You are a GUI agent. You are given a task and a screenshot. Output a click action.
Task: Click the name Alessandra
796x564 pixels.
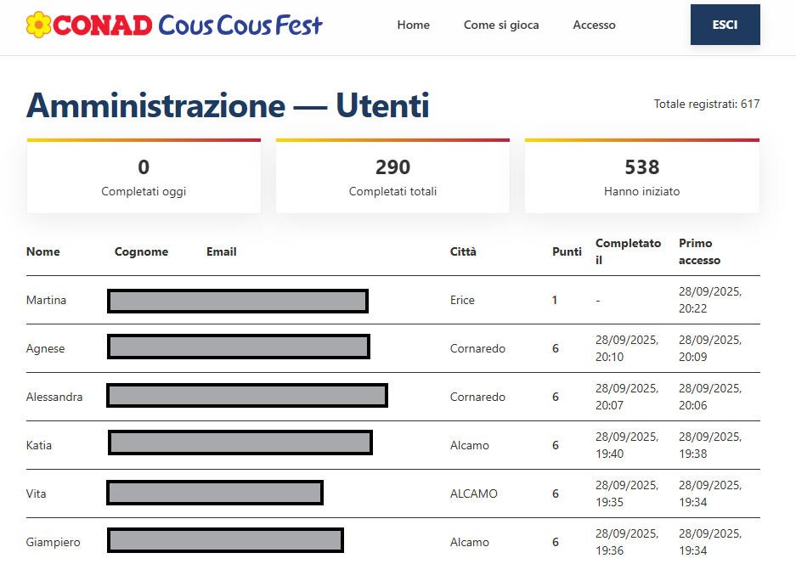coord(54,397)
